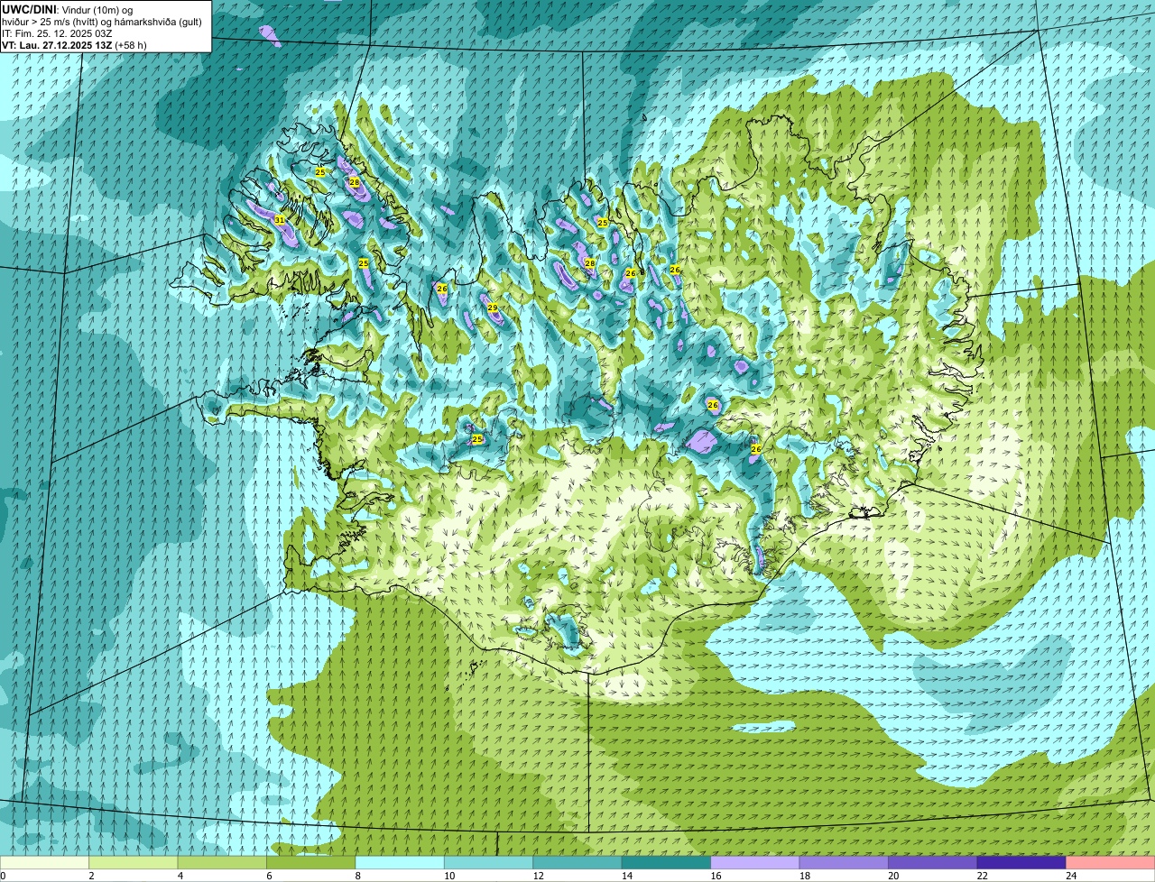1155x882 pixels.
Task: Click the legend scale label '12'
Action: (538, 875)
